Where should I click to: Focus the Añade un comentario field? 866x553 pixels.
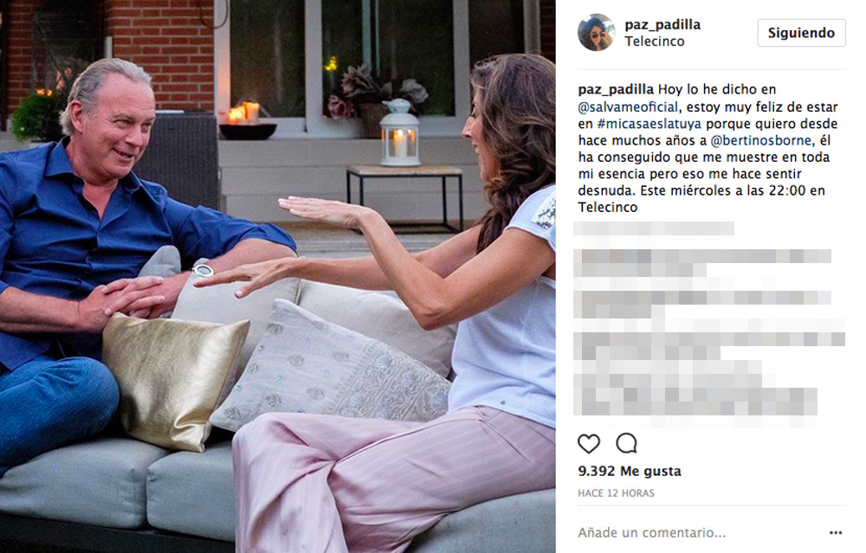[652, 532]
